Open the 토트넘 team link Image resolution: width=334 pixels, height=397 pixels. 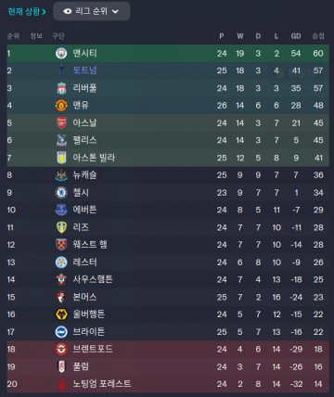(84, 70)
